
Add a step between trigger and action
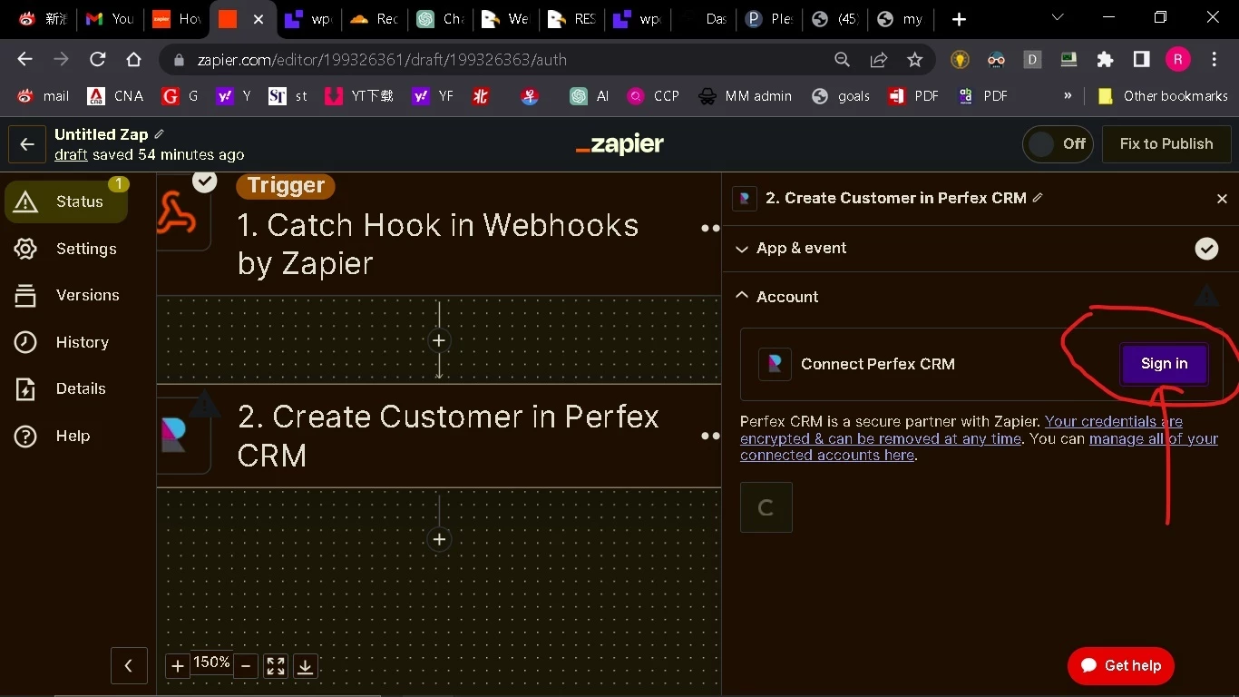(439, 340)
